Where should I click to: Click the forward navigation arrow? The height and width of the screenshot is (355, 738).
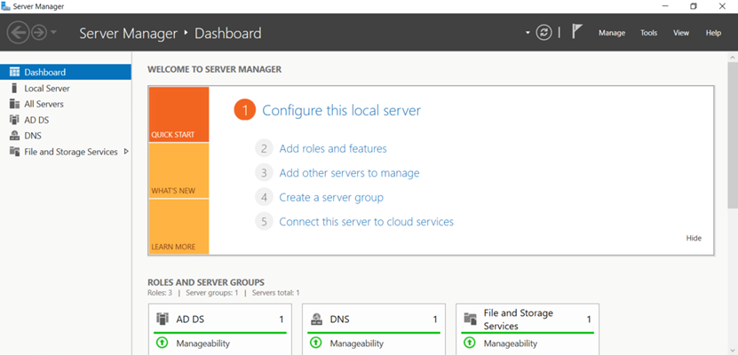[38, 33]
